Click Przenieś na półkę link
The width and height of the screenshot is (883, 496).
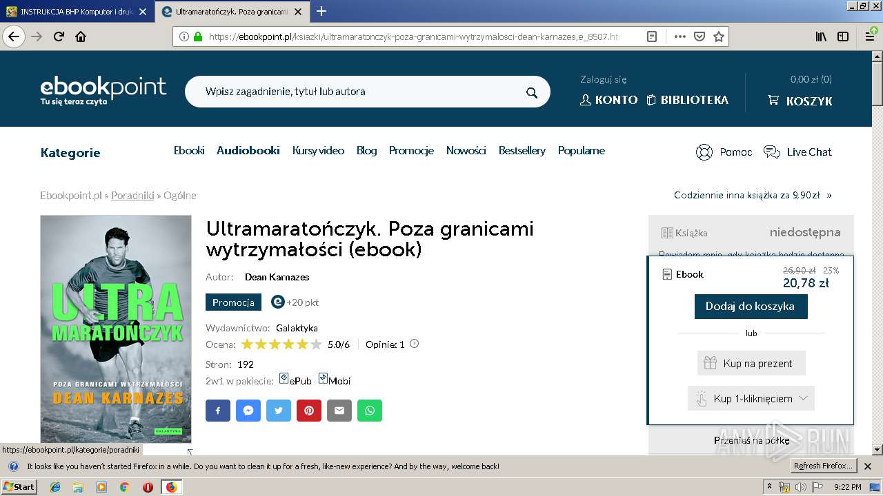(x=751, y=440)
